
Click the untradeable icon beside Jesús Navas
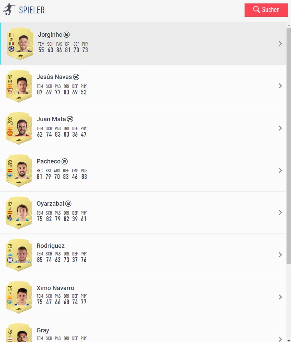[x=76, y=77]
